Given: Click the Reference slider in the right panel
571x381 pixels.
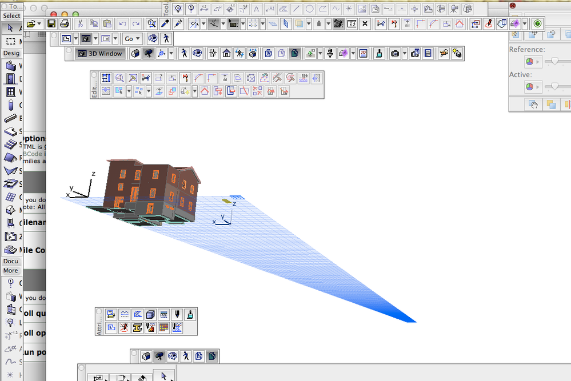Looking at the screenshot, I should (555, 61).
